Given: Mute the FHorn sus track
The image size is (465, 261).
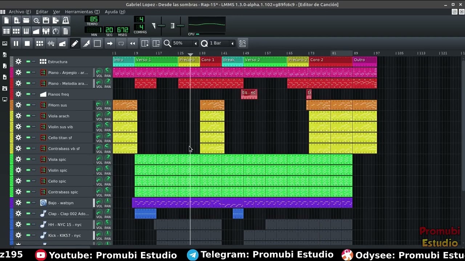Looking at the screenshot, I should pyautogui.click(x=28, y=105).
